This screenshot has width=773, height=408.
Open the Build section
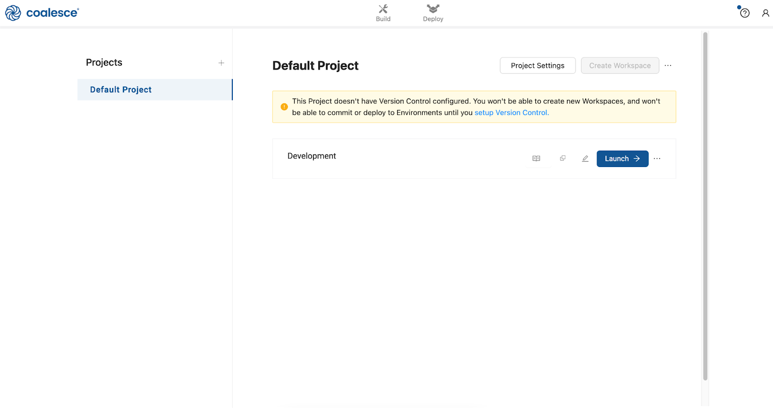coord(383,13)
